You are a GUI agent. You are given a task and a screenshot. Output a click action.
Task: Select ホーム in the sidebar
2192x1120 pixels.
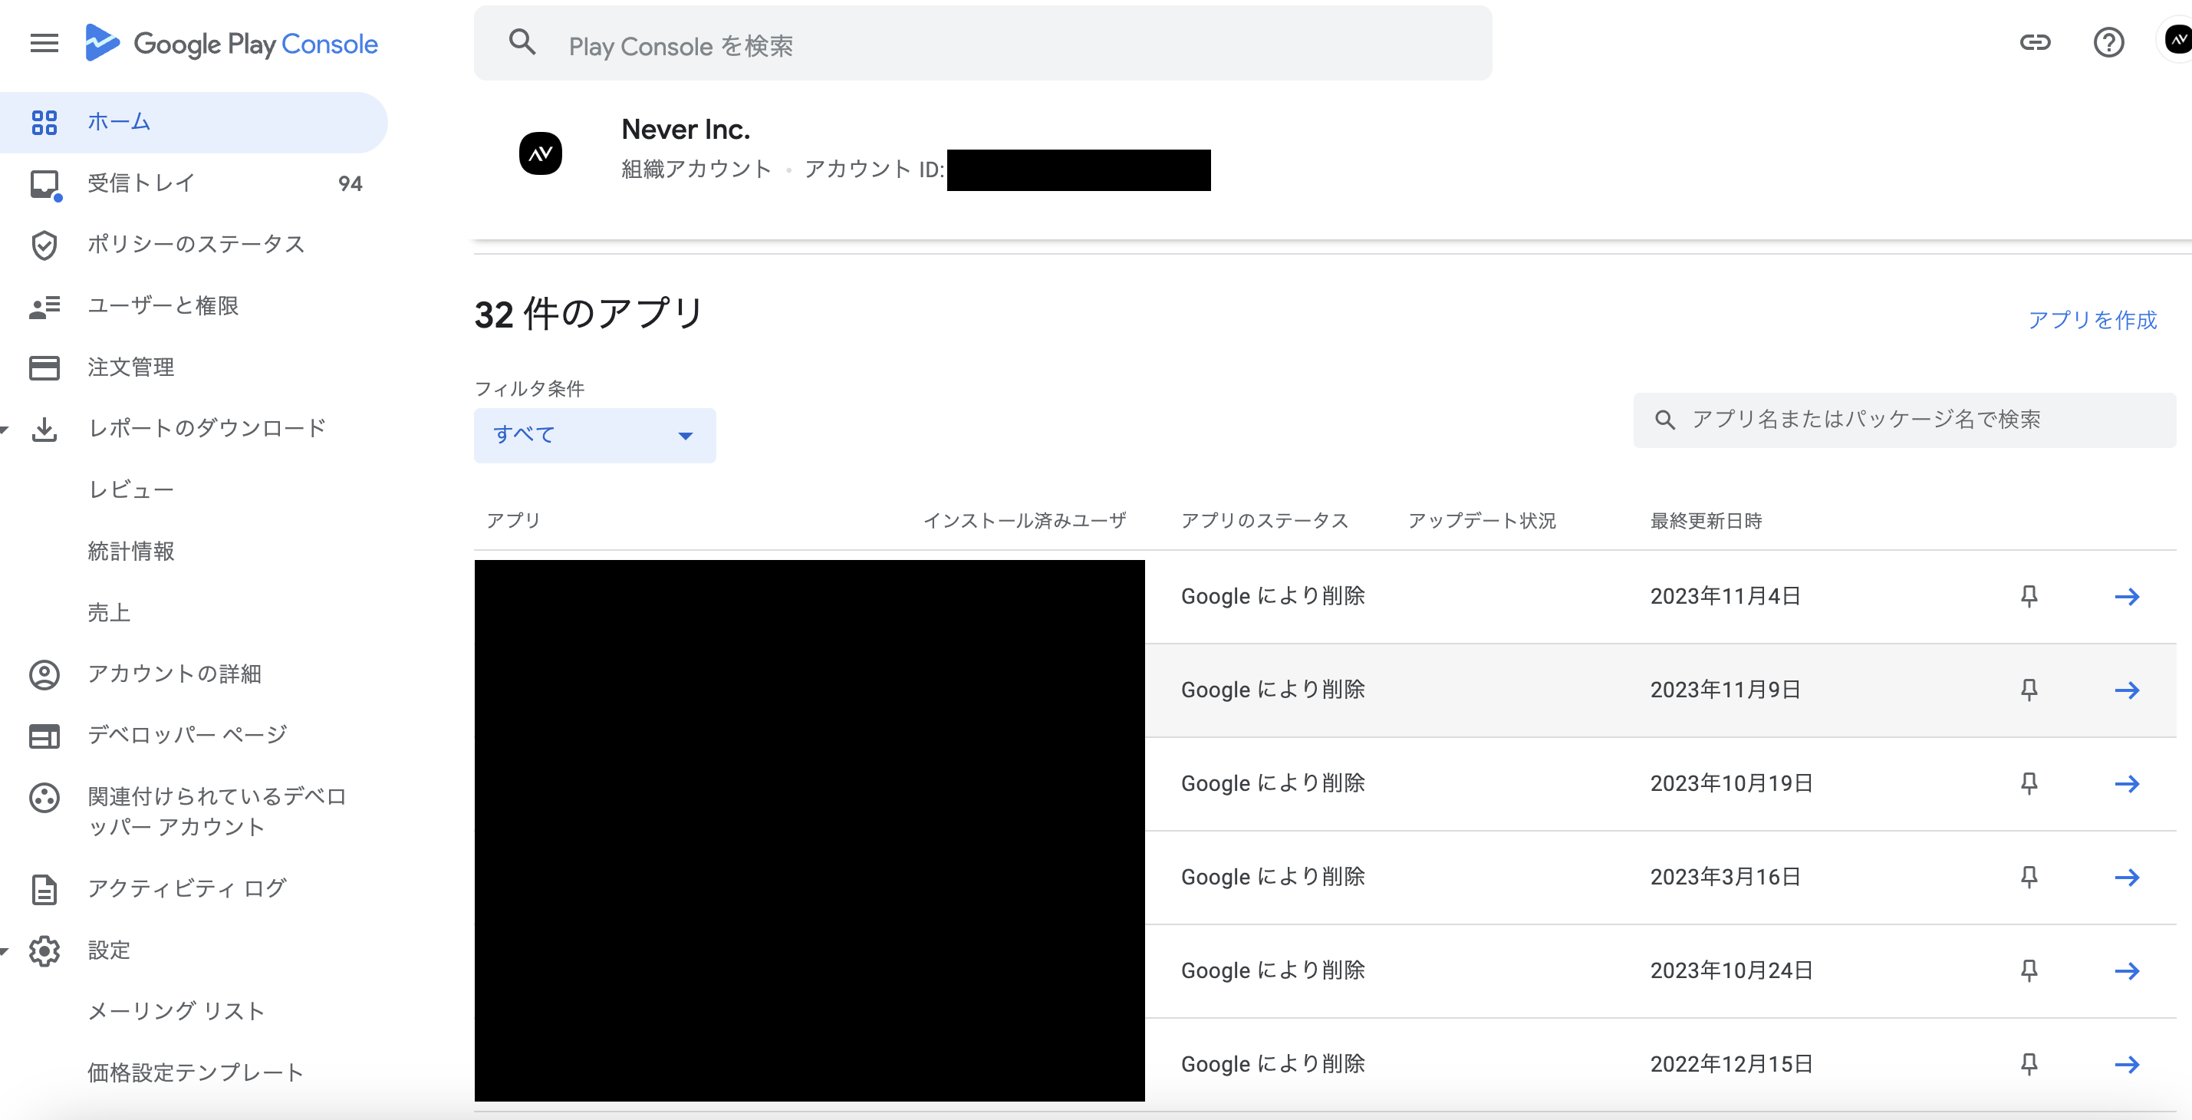coord(119,123)
